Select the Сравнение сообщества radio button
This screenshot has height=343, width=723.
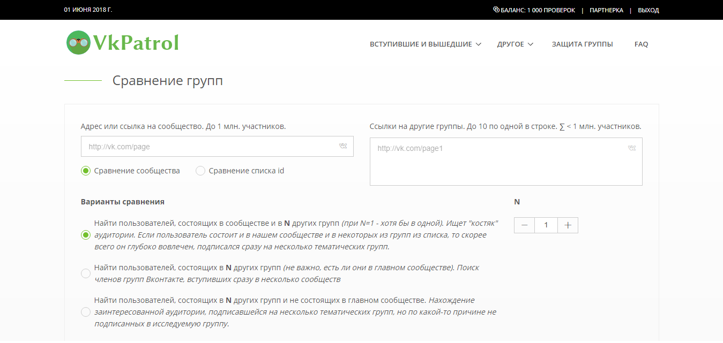point(86,171)
